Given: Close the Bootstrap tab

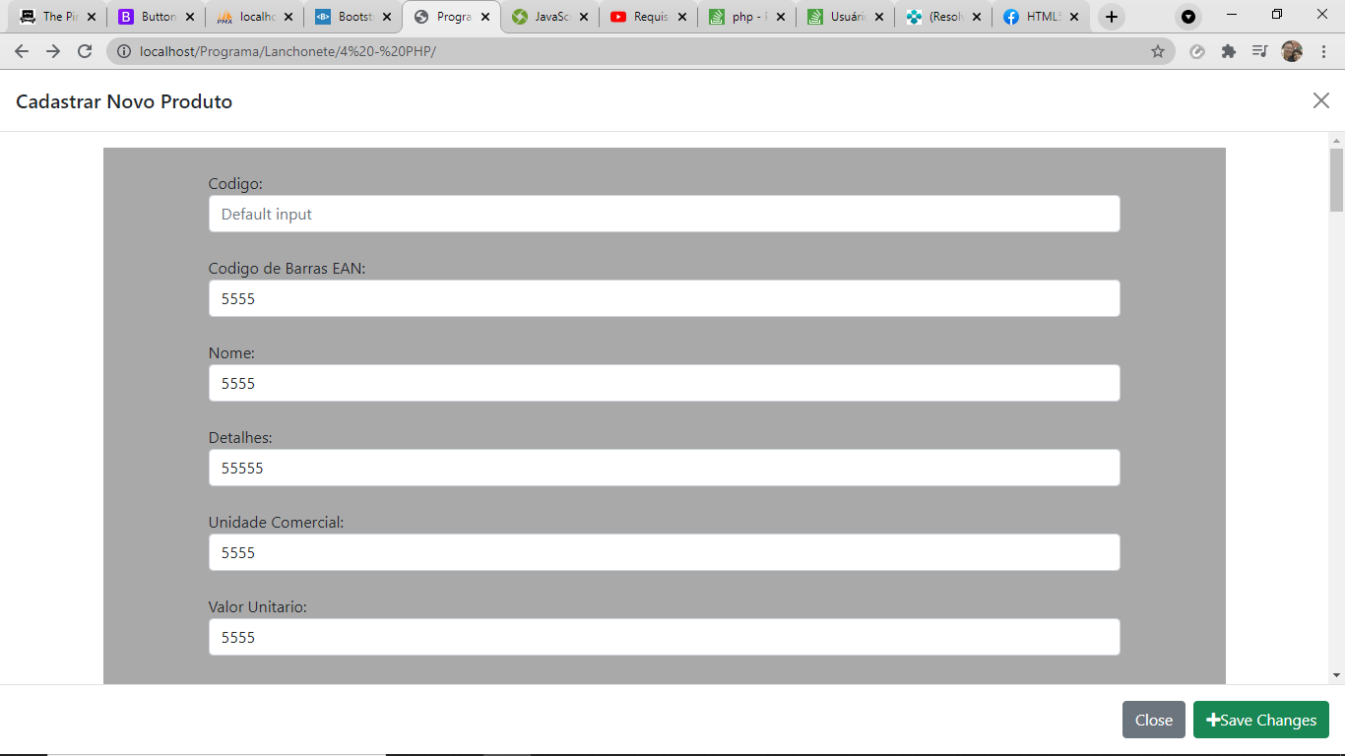Looking at the screenshot, I should click(387, 17).
